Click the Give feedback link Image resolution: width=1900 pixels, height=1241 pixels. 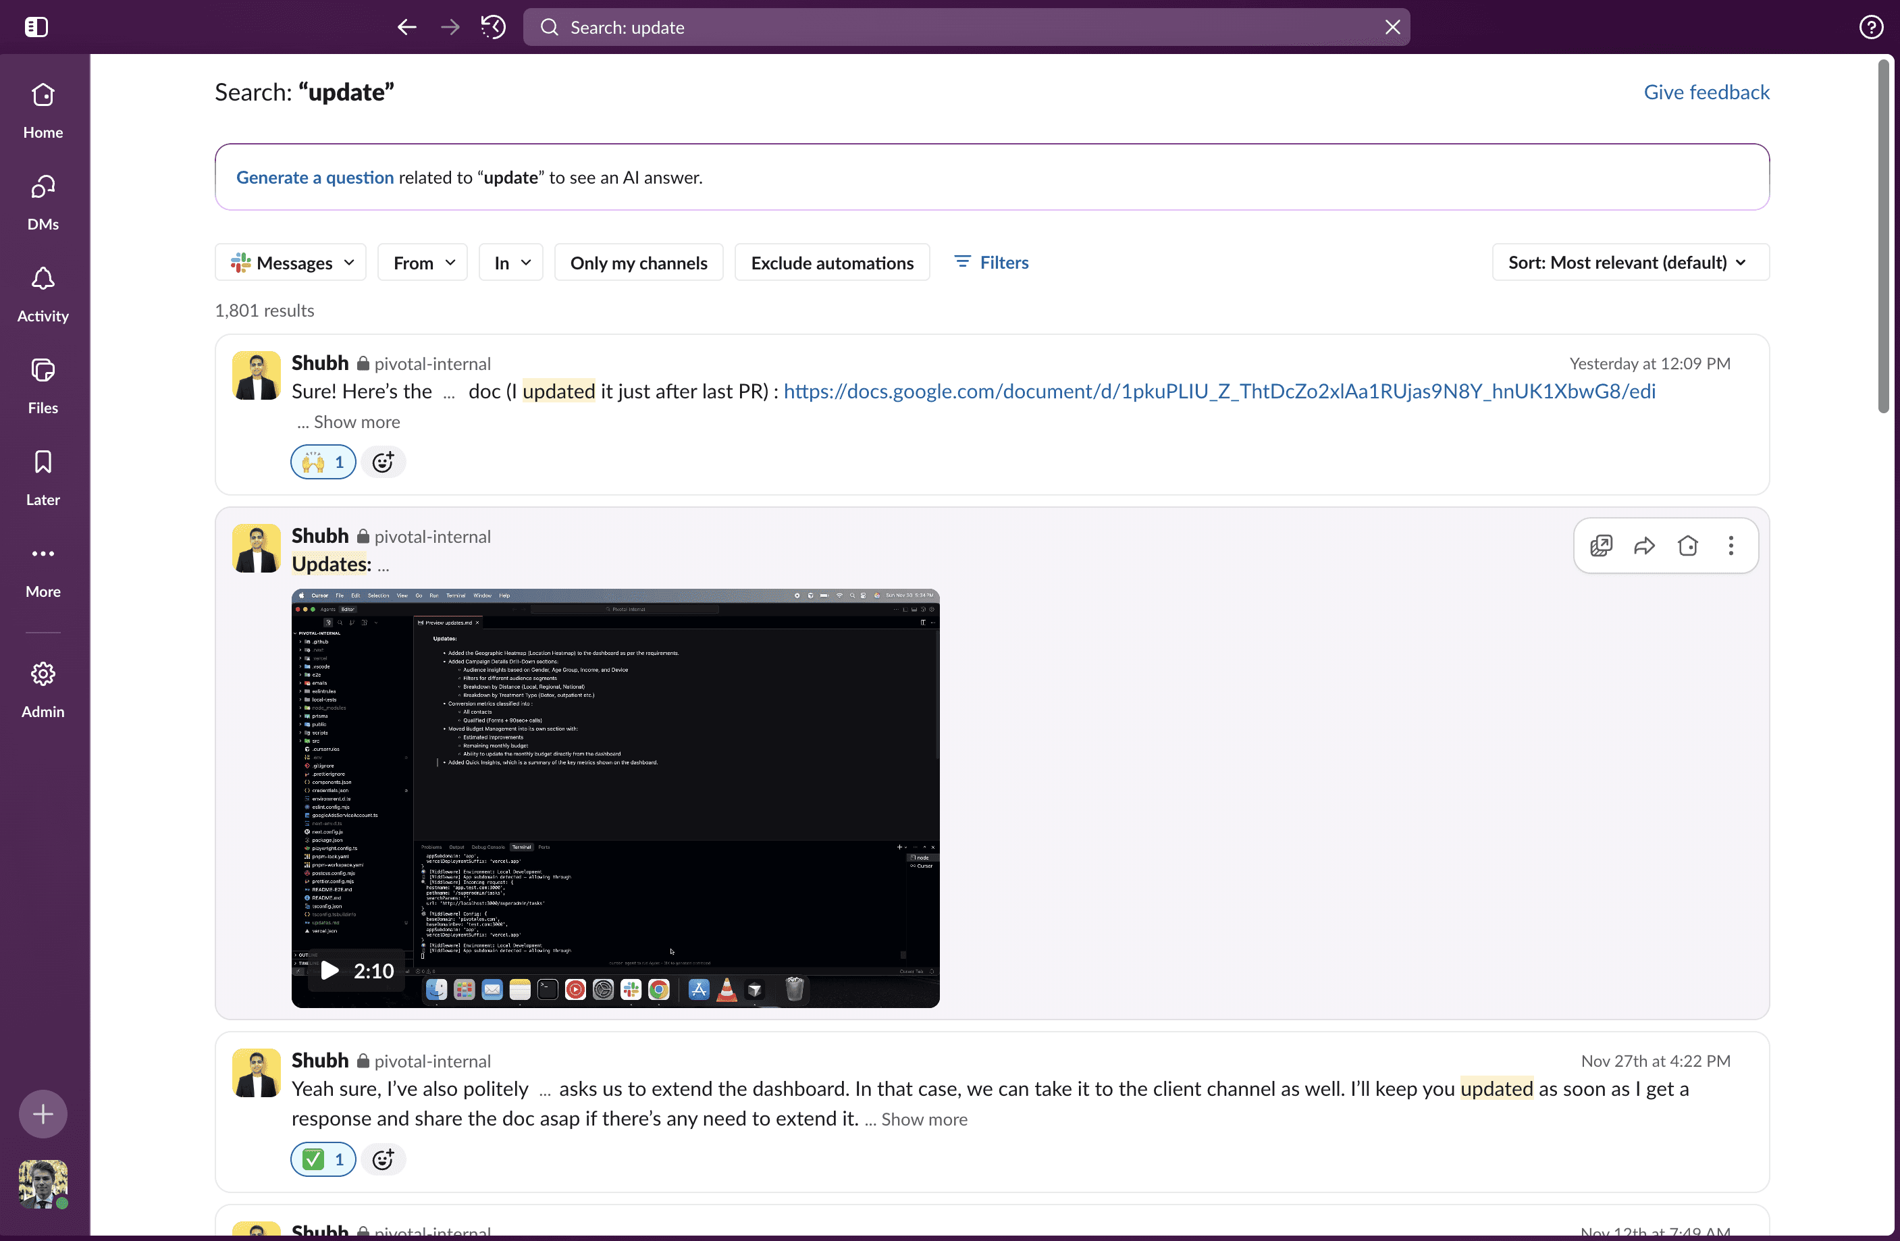point(1706,92)
